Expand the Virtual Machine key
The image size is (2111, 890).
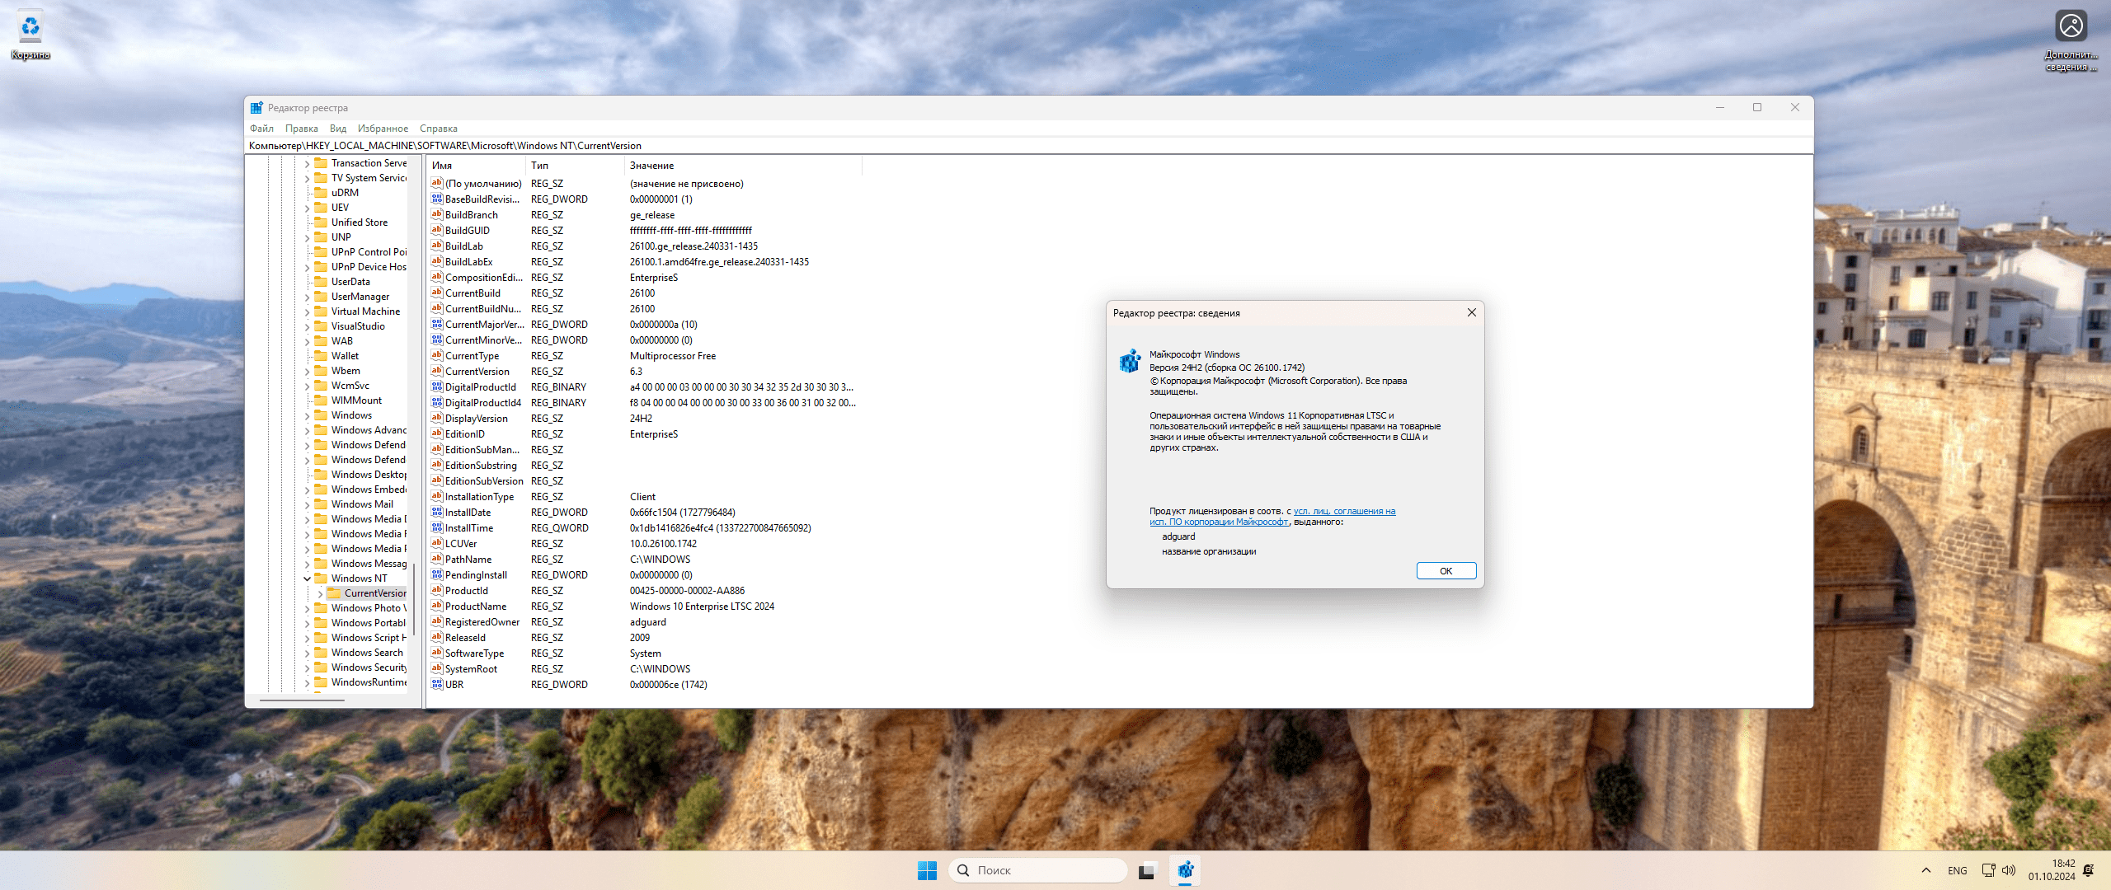307,311
